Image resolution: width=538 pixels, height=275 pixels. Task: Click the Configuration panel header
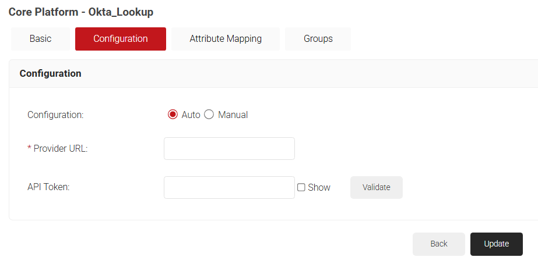click(50, 74)
